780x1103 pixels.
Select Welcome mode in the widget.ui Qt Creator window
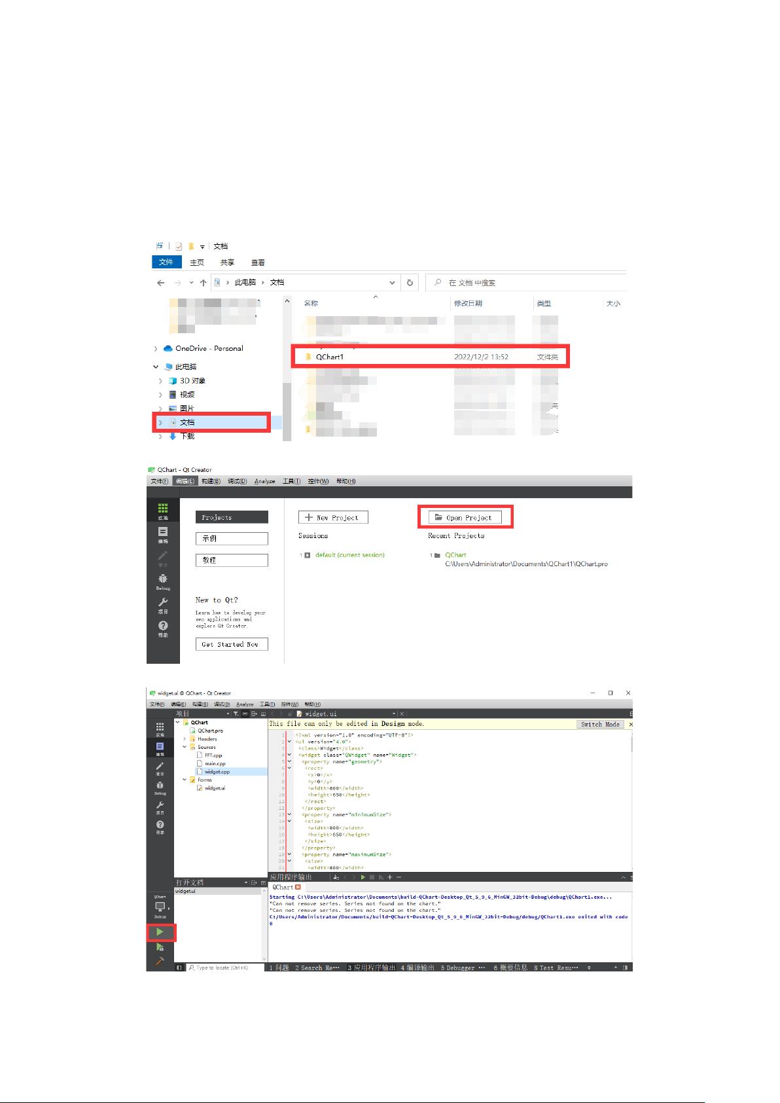(160, 729)
